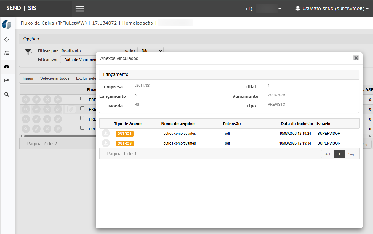373x234 pixels.
Task: Download the first 'outros comprovantes' attachment
Action: pos(106,134)
